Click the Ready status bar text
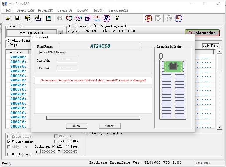Viewport: 226px width, 167px height. (x=7, y=163)
